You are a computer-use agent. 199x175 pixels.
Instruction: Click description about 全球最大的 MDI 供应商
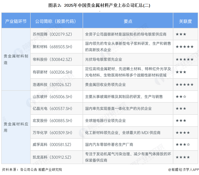pos(123,133)
